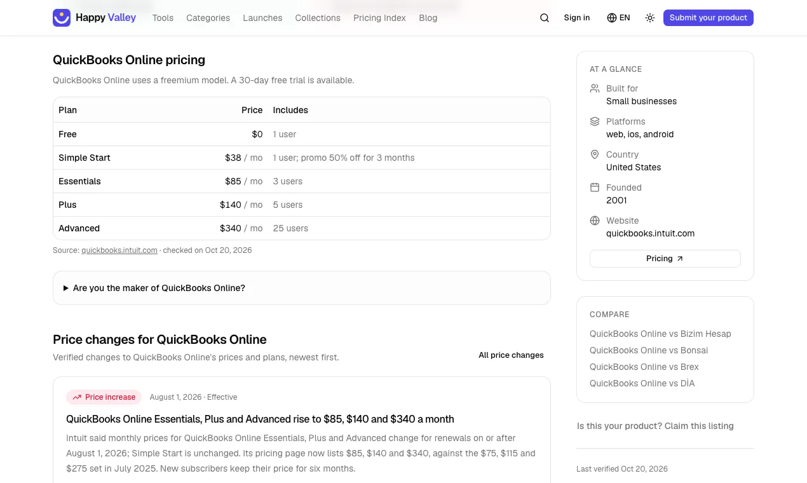Click the sidebar website value quickbooks.intuit.com

pos(650,233)
